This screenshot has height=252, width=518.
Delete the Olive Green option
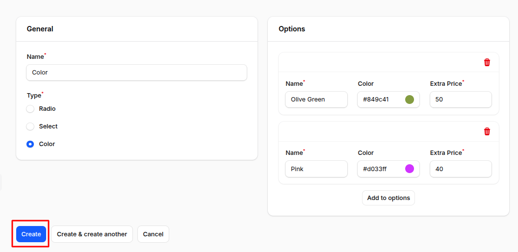[x=487, y=62]
